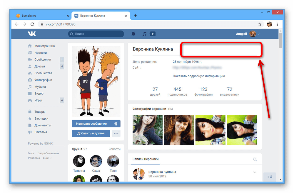This screenshot has height=193, width=294.
Task: Click the VK logo in header
Action: tap(32, 34)
